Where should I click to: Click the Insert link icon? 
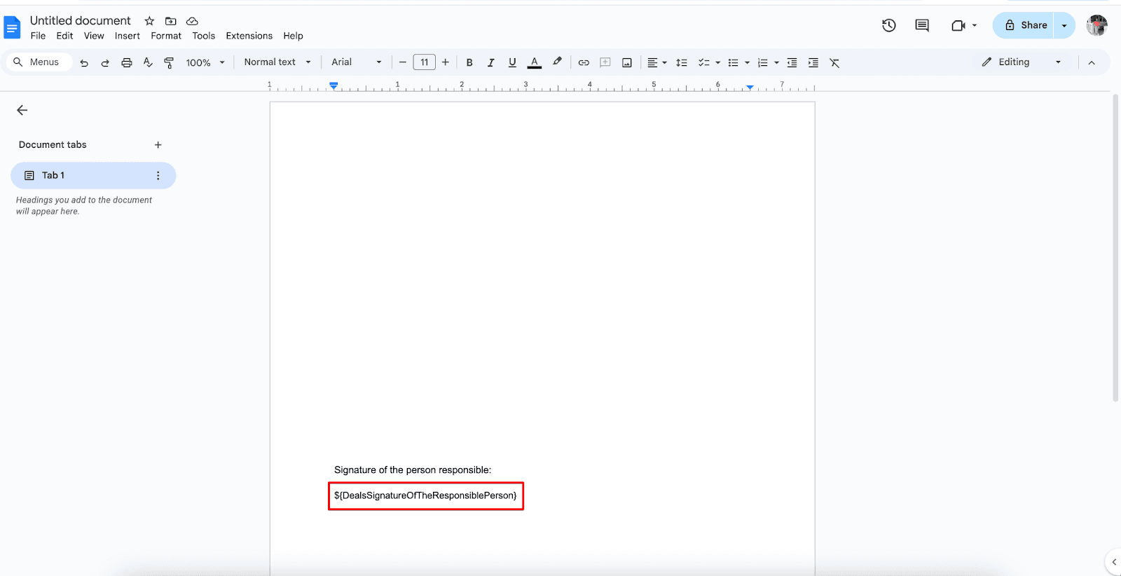[584, 62]
